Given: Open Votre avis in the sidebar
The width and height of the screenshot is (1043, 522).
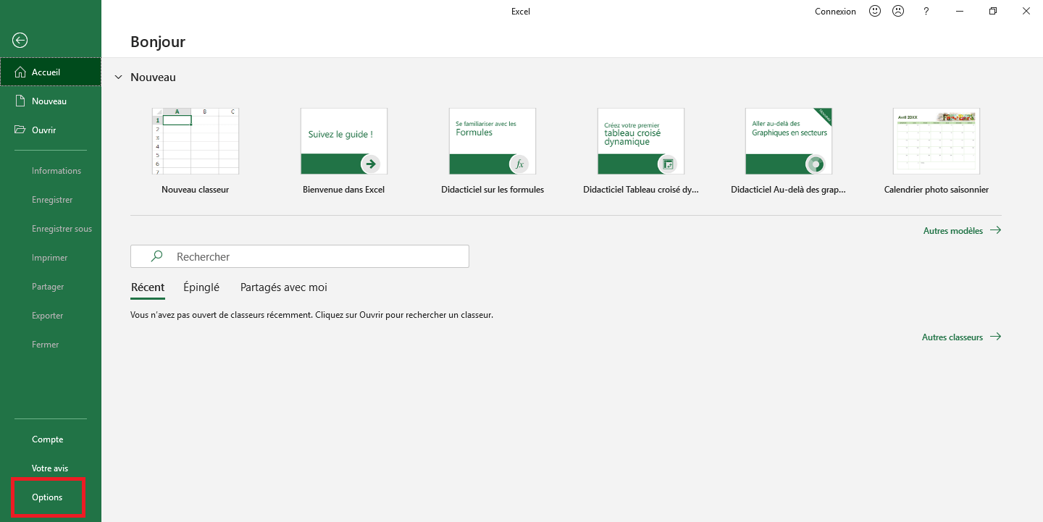Looking at the screenshot, I should (x=51, y=468).
